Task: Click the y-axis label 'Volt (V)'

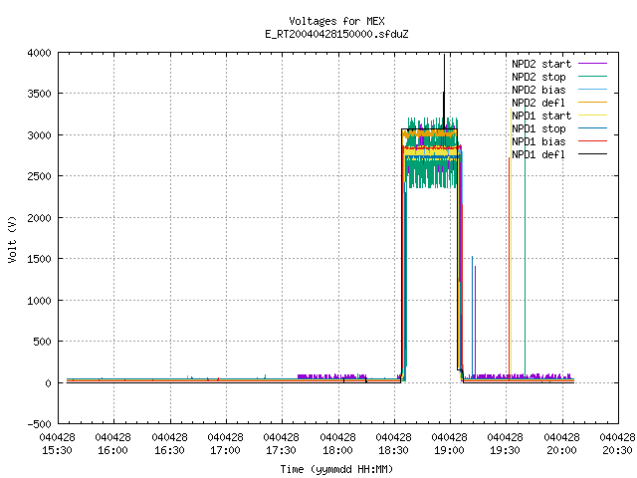Action: click(12, 240)
